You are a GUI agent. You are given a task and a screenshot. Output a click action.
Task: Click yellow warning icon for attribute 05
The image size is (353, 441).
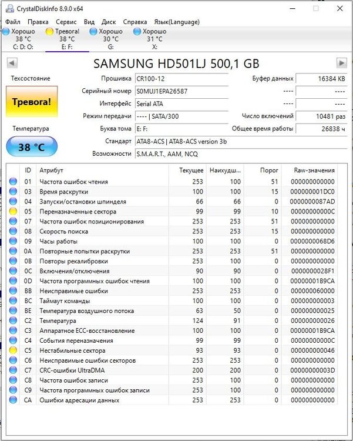(13, 211)
